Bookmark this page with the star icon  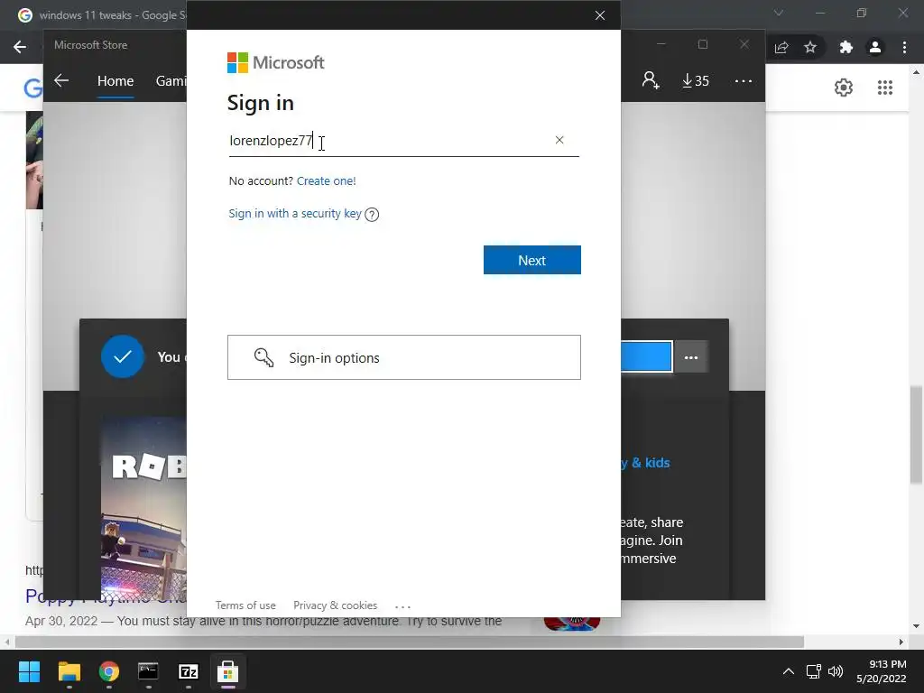(x=810, y=47)
